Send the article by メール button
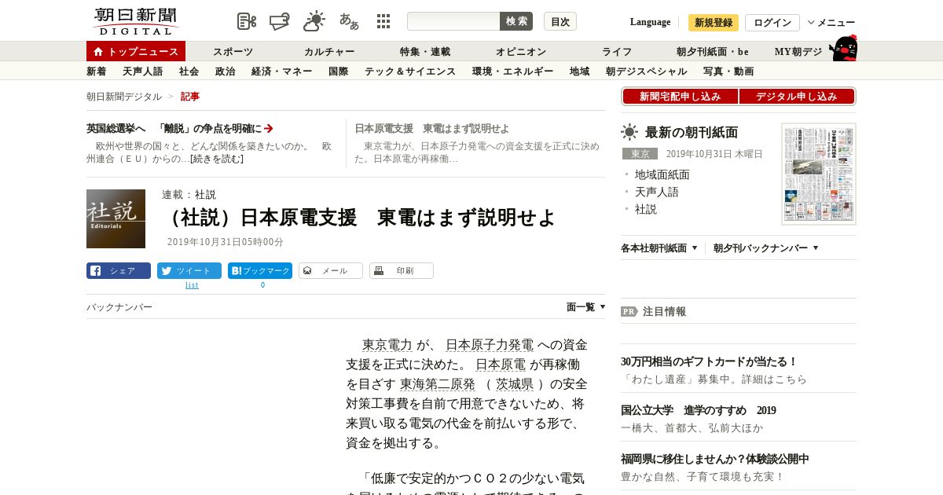The height and width of the screenshot is (495, 943). pyautogui.click(x=331, y=271)
